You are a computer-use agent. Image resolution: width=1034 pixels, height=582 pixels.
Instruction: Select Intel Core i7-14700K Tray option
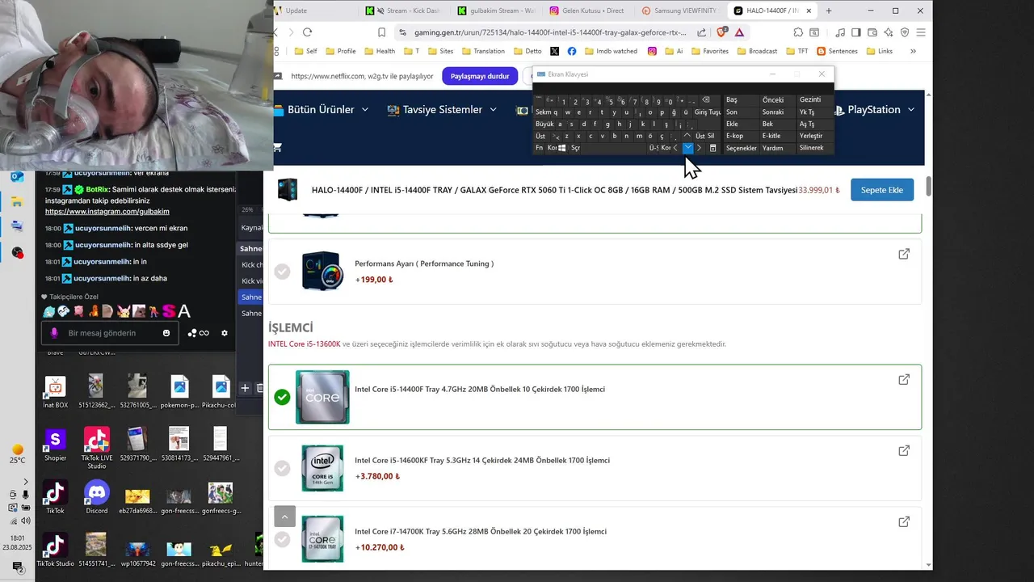coord(282,539)
